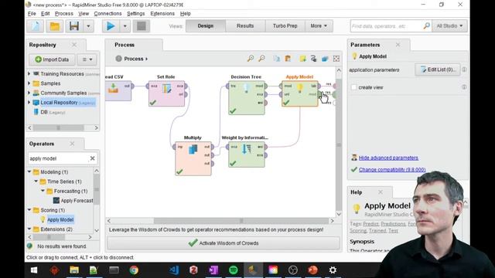Screen dimensions: 495x278
Task: Open the File menu
Action: click(x=32, y=14)
